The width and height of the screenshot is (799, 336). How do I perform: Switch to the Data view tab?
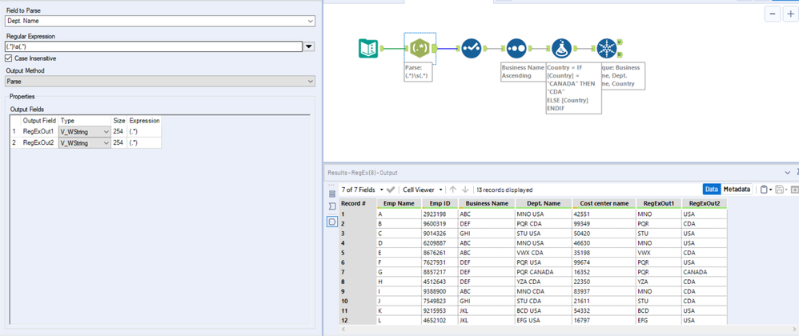pyautogui.click(x=712, y=190)
